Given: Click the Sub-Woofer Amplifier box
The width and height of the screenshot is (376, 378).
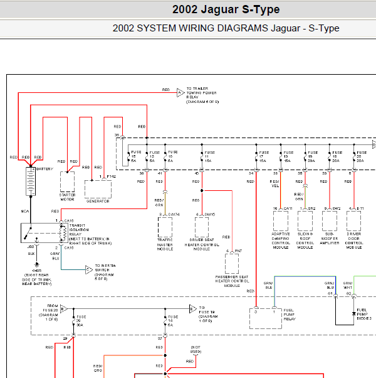Looking at the screenshot, I should pos(330,221).
